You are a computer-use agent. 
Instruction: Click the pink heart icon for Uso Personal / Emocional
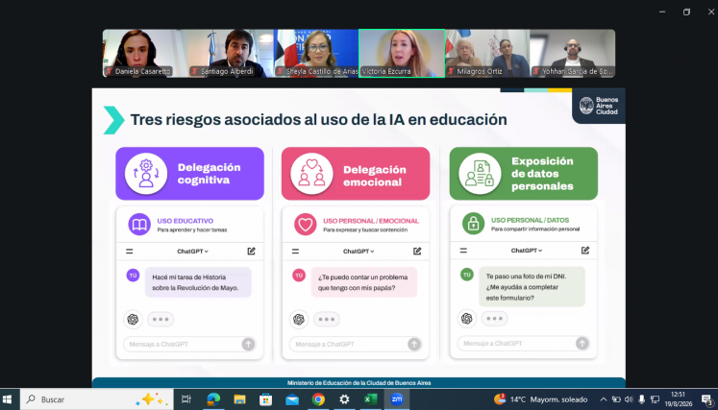pyautogui.click(x=306, y=225)
